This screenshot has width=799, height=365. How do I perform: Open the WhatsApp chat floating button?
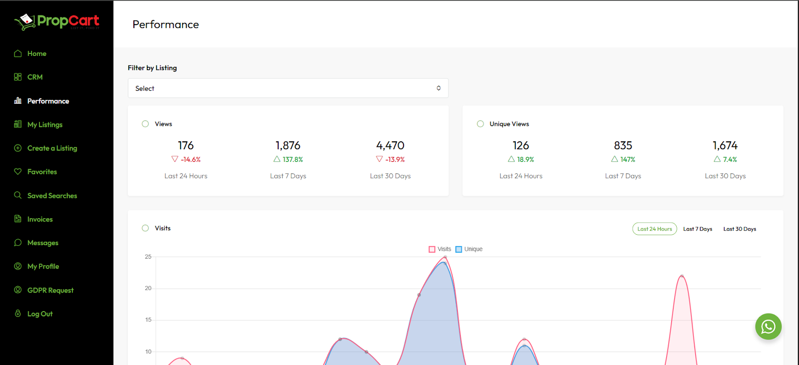[768, 327]
